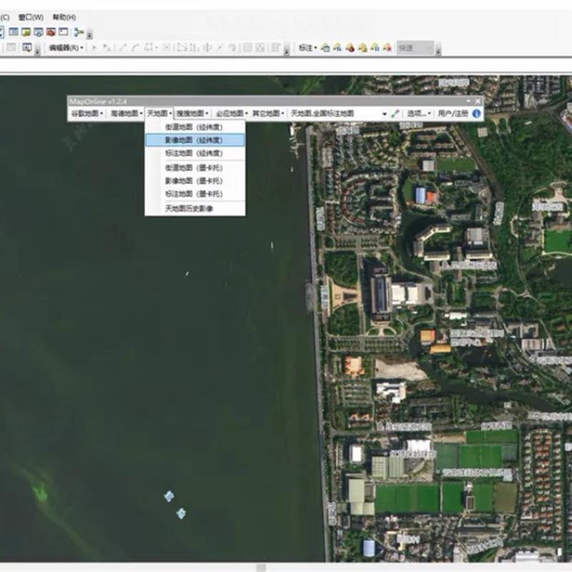
Task: Select 街道地图 (墨卡托) menu entry
Action: tap(194, 167)
